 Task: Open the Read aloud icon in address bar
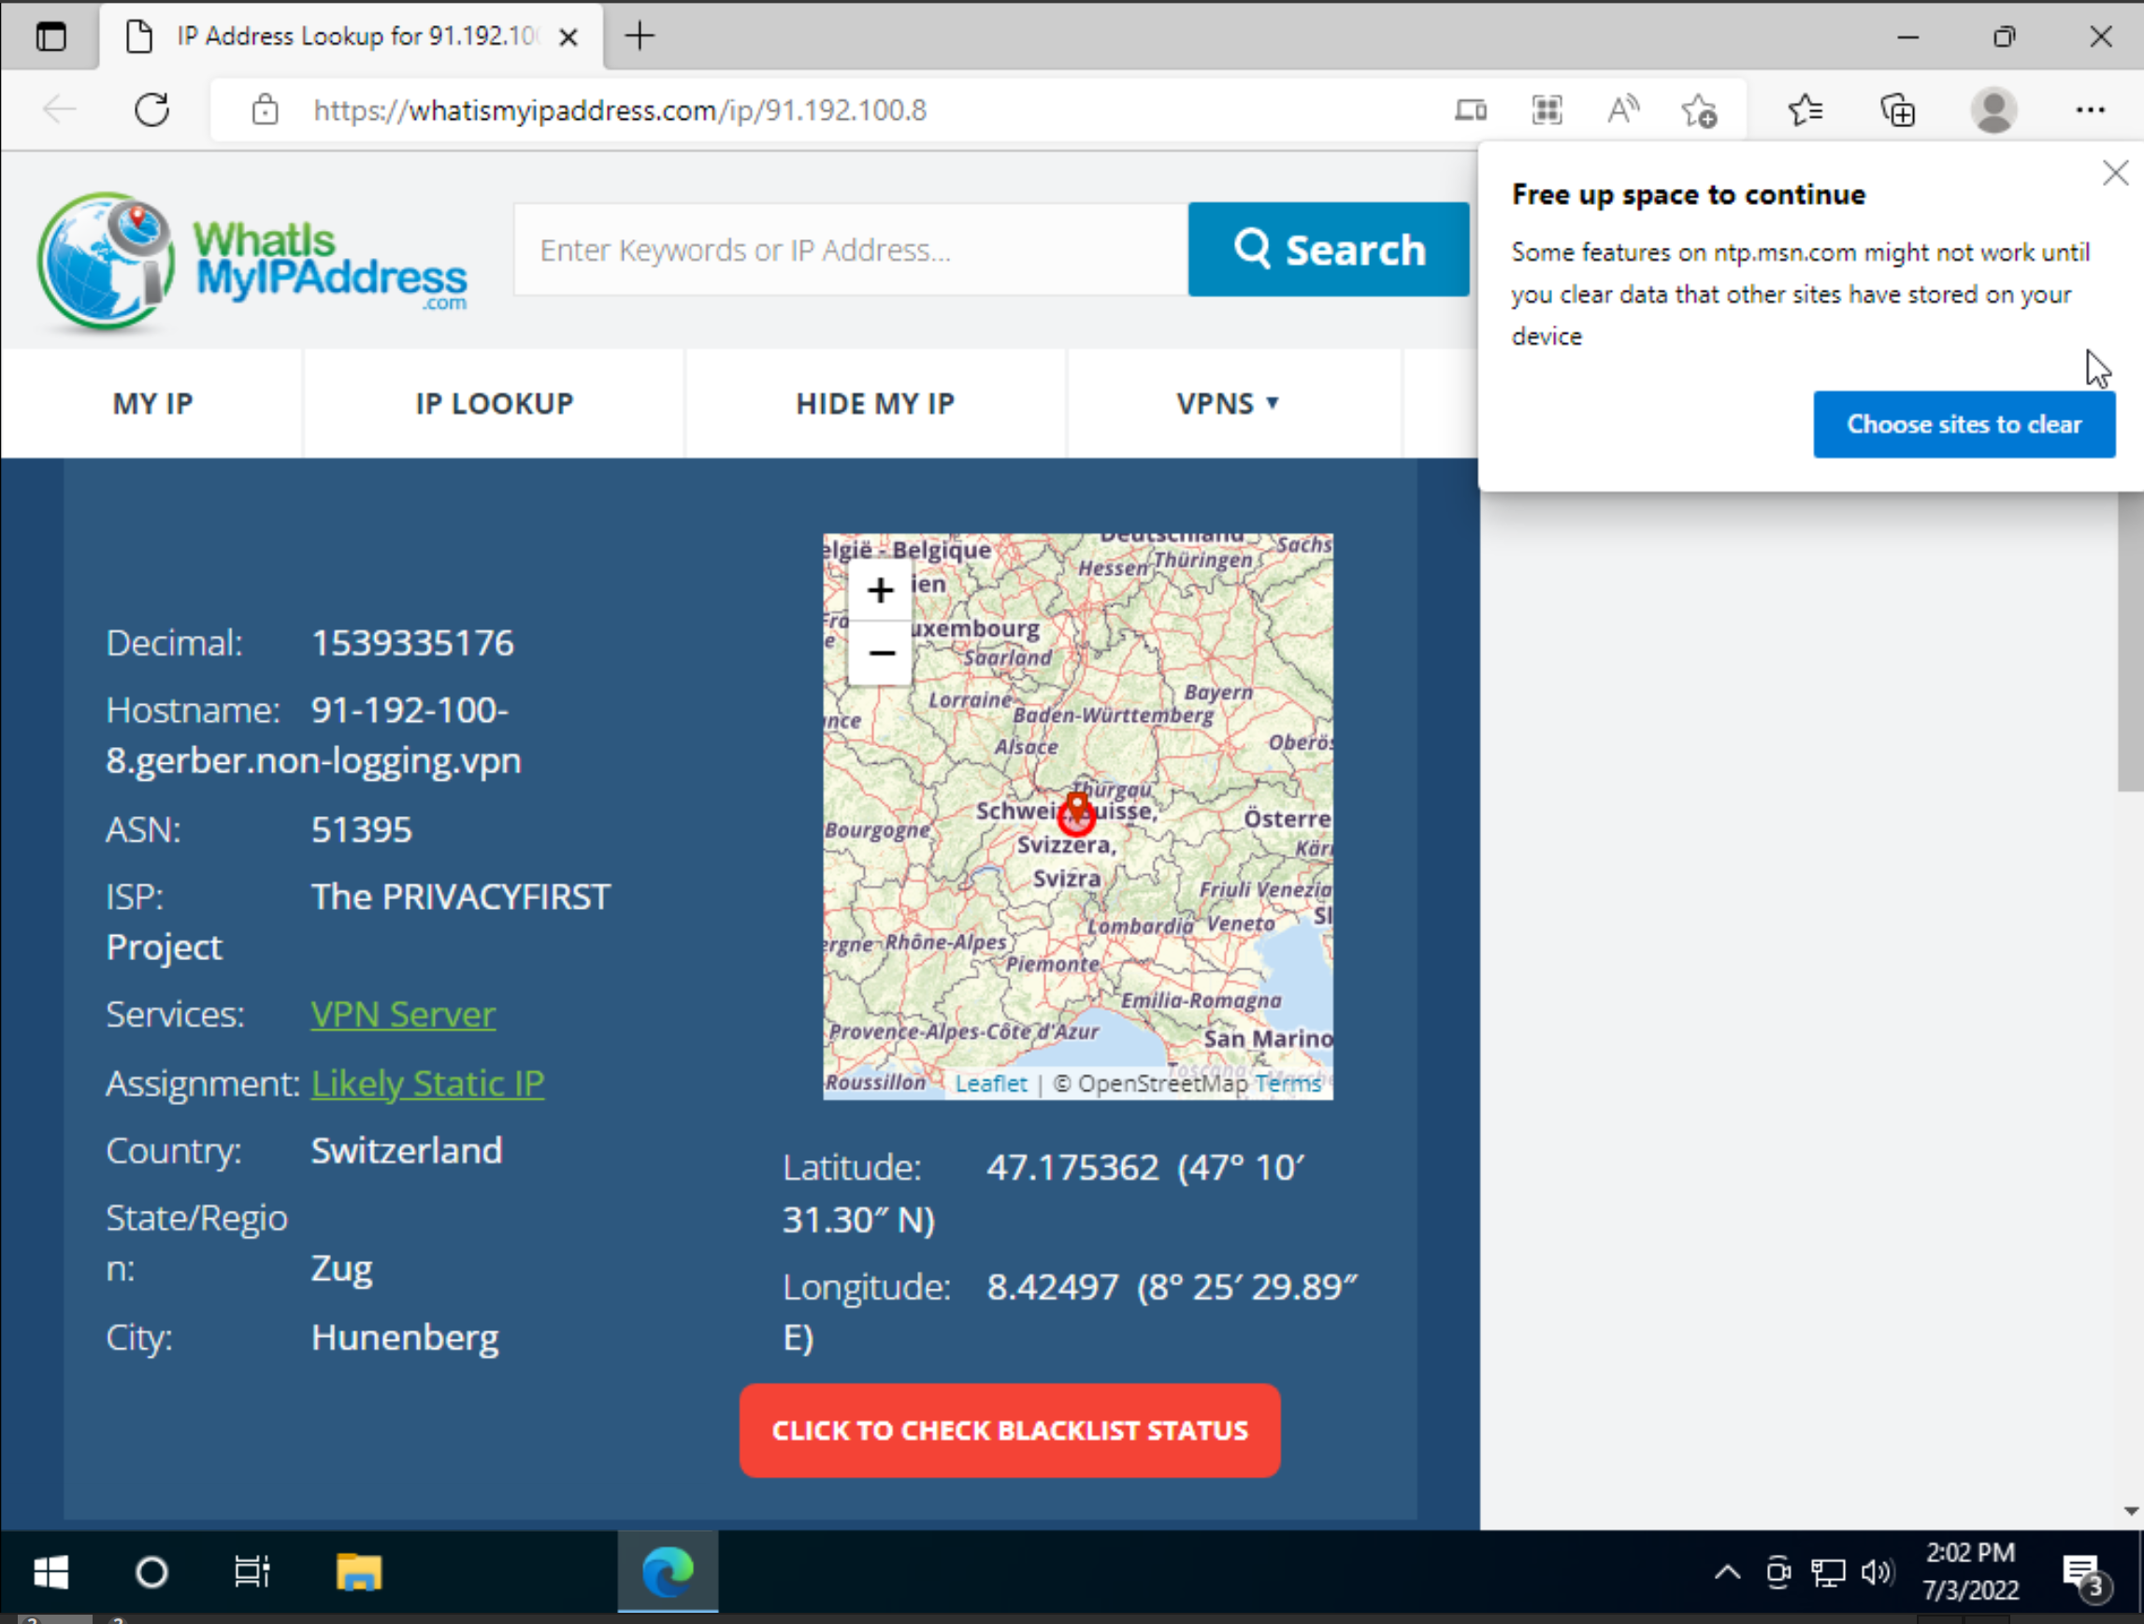(1622, 109)
